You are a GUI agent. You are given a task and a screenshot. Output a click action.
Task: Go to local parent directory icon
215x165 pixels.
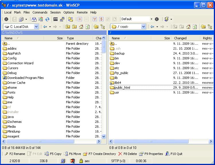coord(68,27)
